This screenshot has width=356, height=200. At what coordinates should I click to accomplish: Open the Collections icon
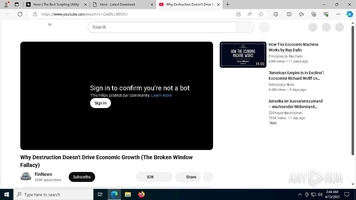(314, 14)
